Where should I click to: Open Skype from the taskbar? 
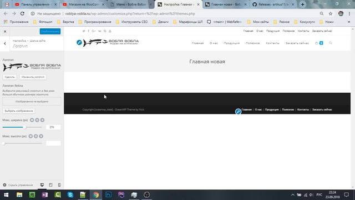pos(70,195)
